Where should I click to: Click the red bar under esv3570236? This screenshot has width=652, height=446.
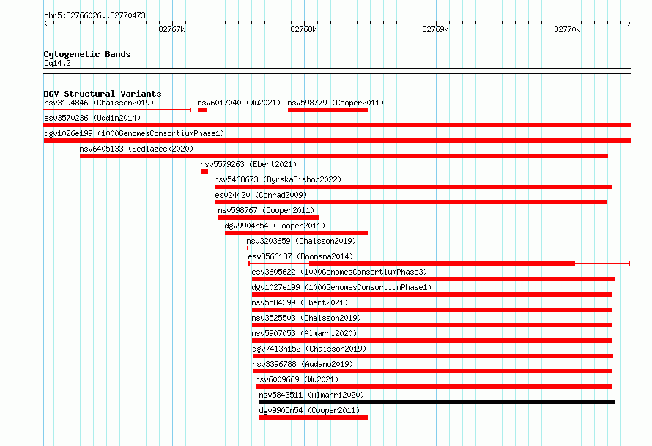[x=337, y=125]
